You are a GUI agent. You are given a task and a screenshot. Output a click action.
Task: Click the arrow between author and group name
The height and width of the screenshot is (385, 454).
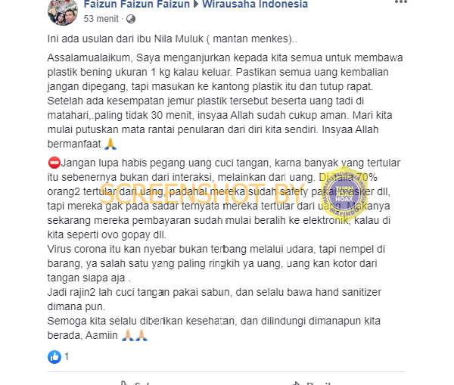click(196, 5)
